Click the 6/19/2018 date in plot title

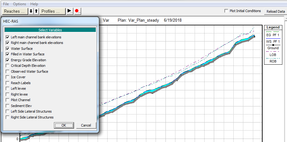pos(173,20)
